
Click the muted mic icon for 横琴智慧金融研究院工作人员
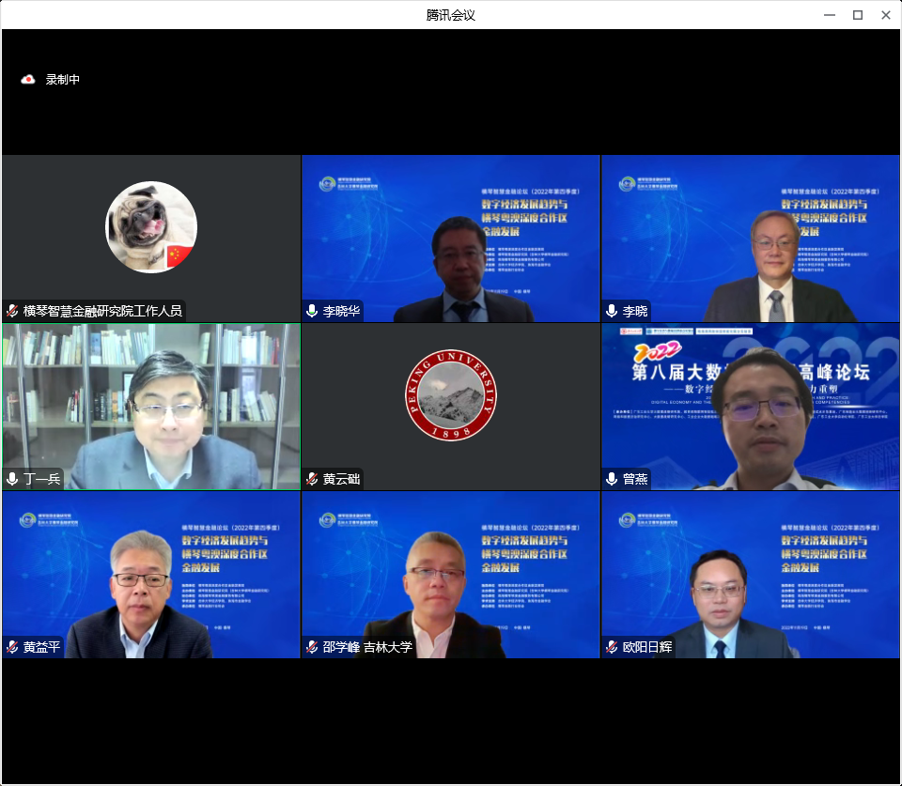tap(12, 311)
